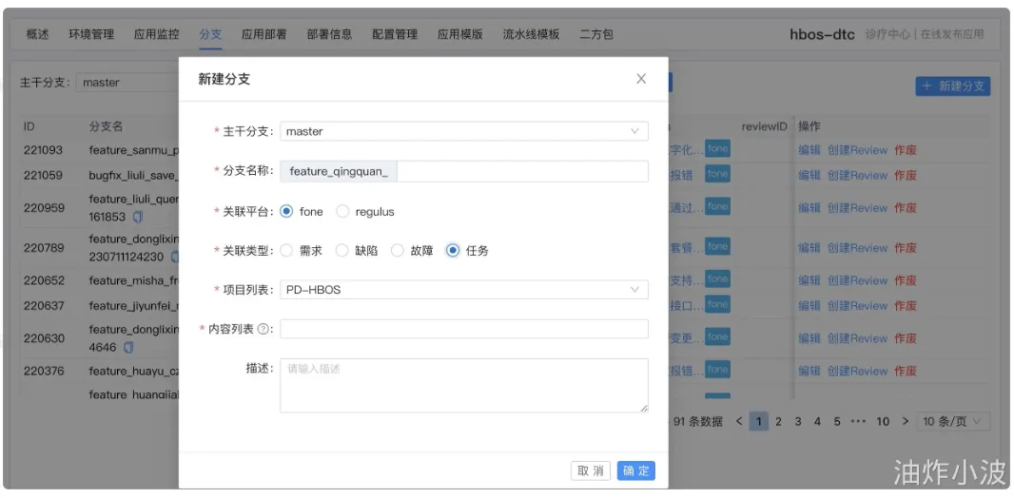Go to page 2 in pagination
This screenshot has width=1014, height=498.
point(779,422)
